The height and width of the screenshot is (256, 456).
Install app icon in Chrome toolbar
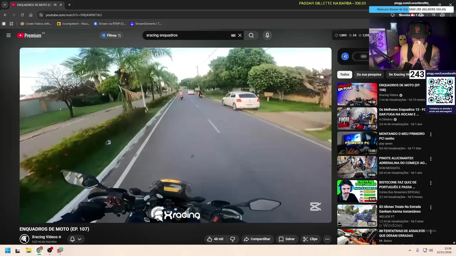(393, 15)
